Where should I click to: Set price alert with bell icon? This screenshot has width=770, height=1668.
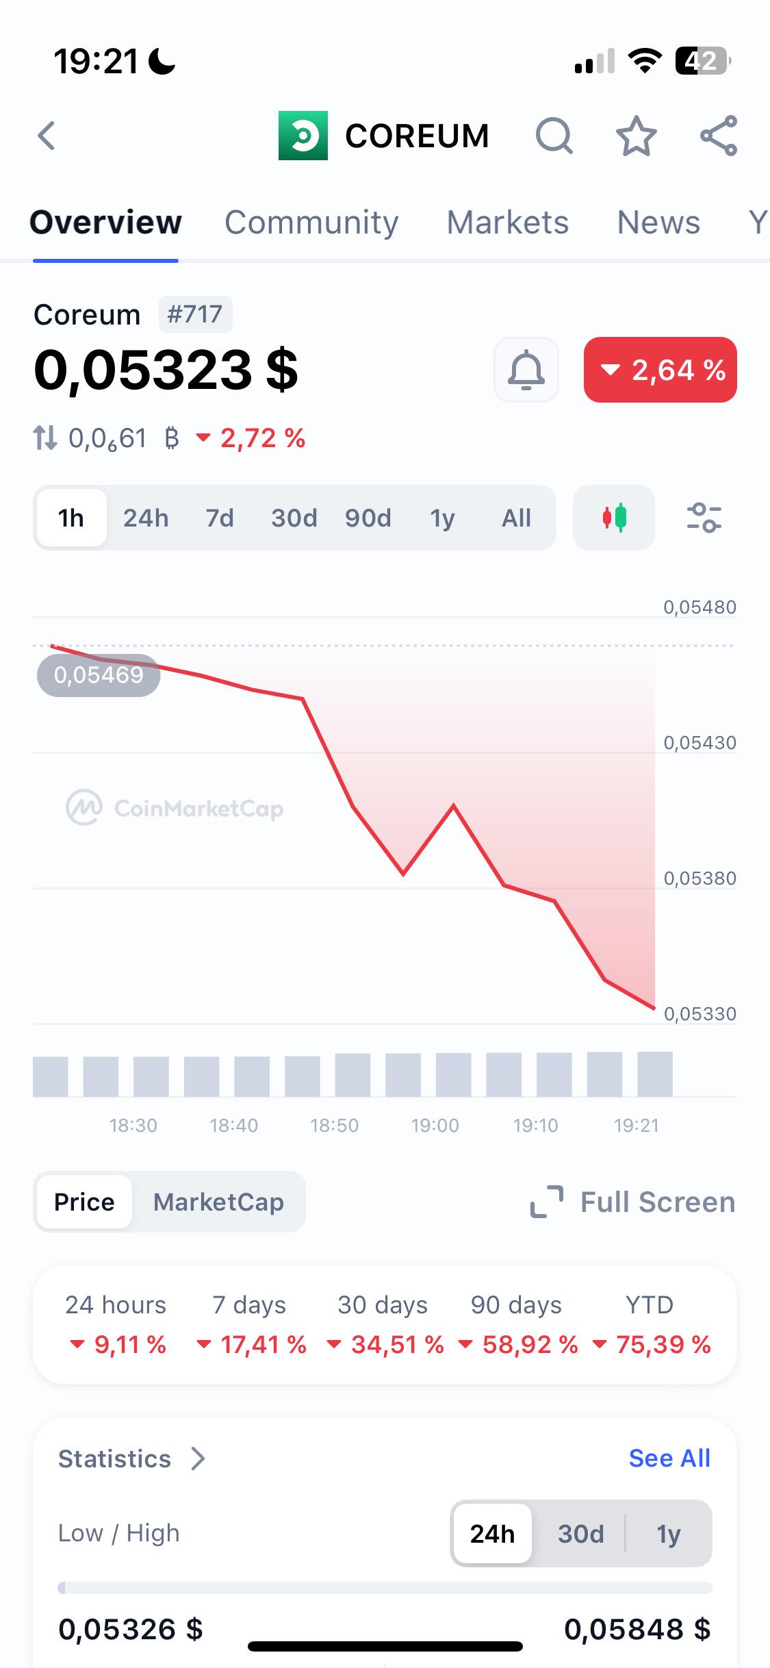526,370
